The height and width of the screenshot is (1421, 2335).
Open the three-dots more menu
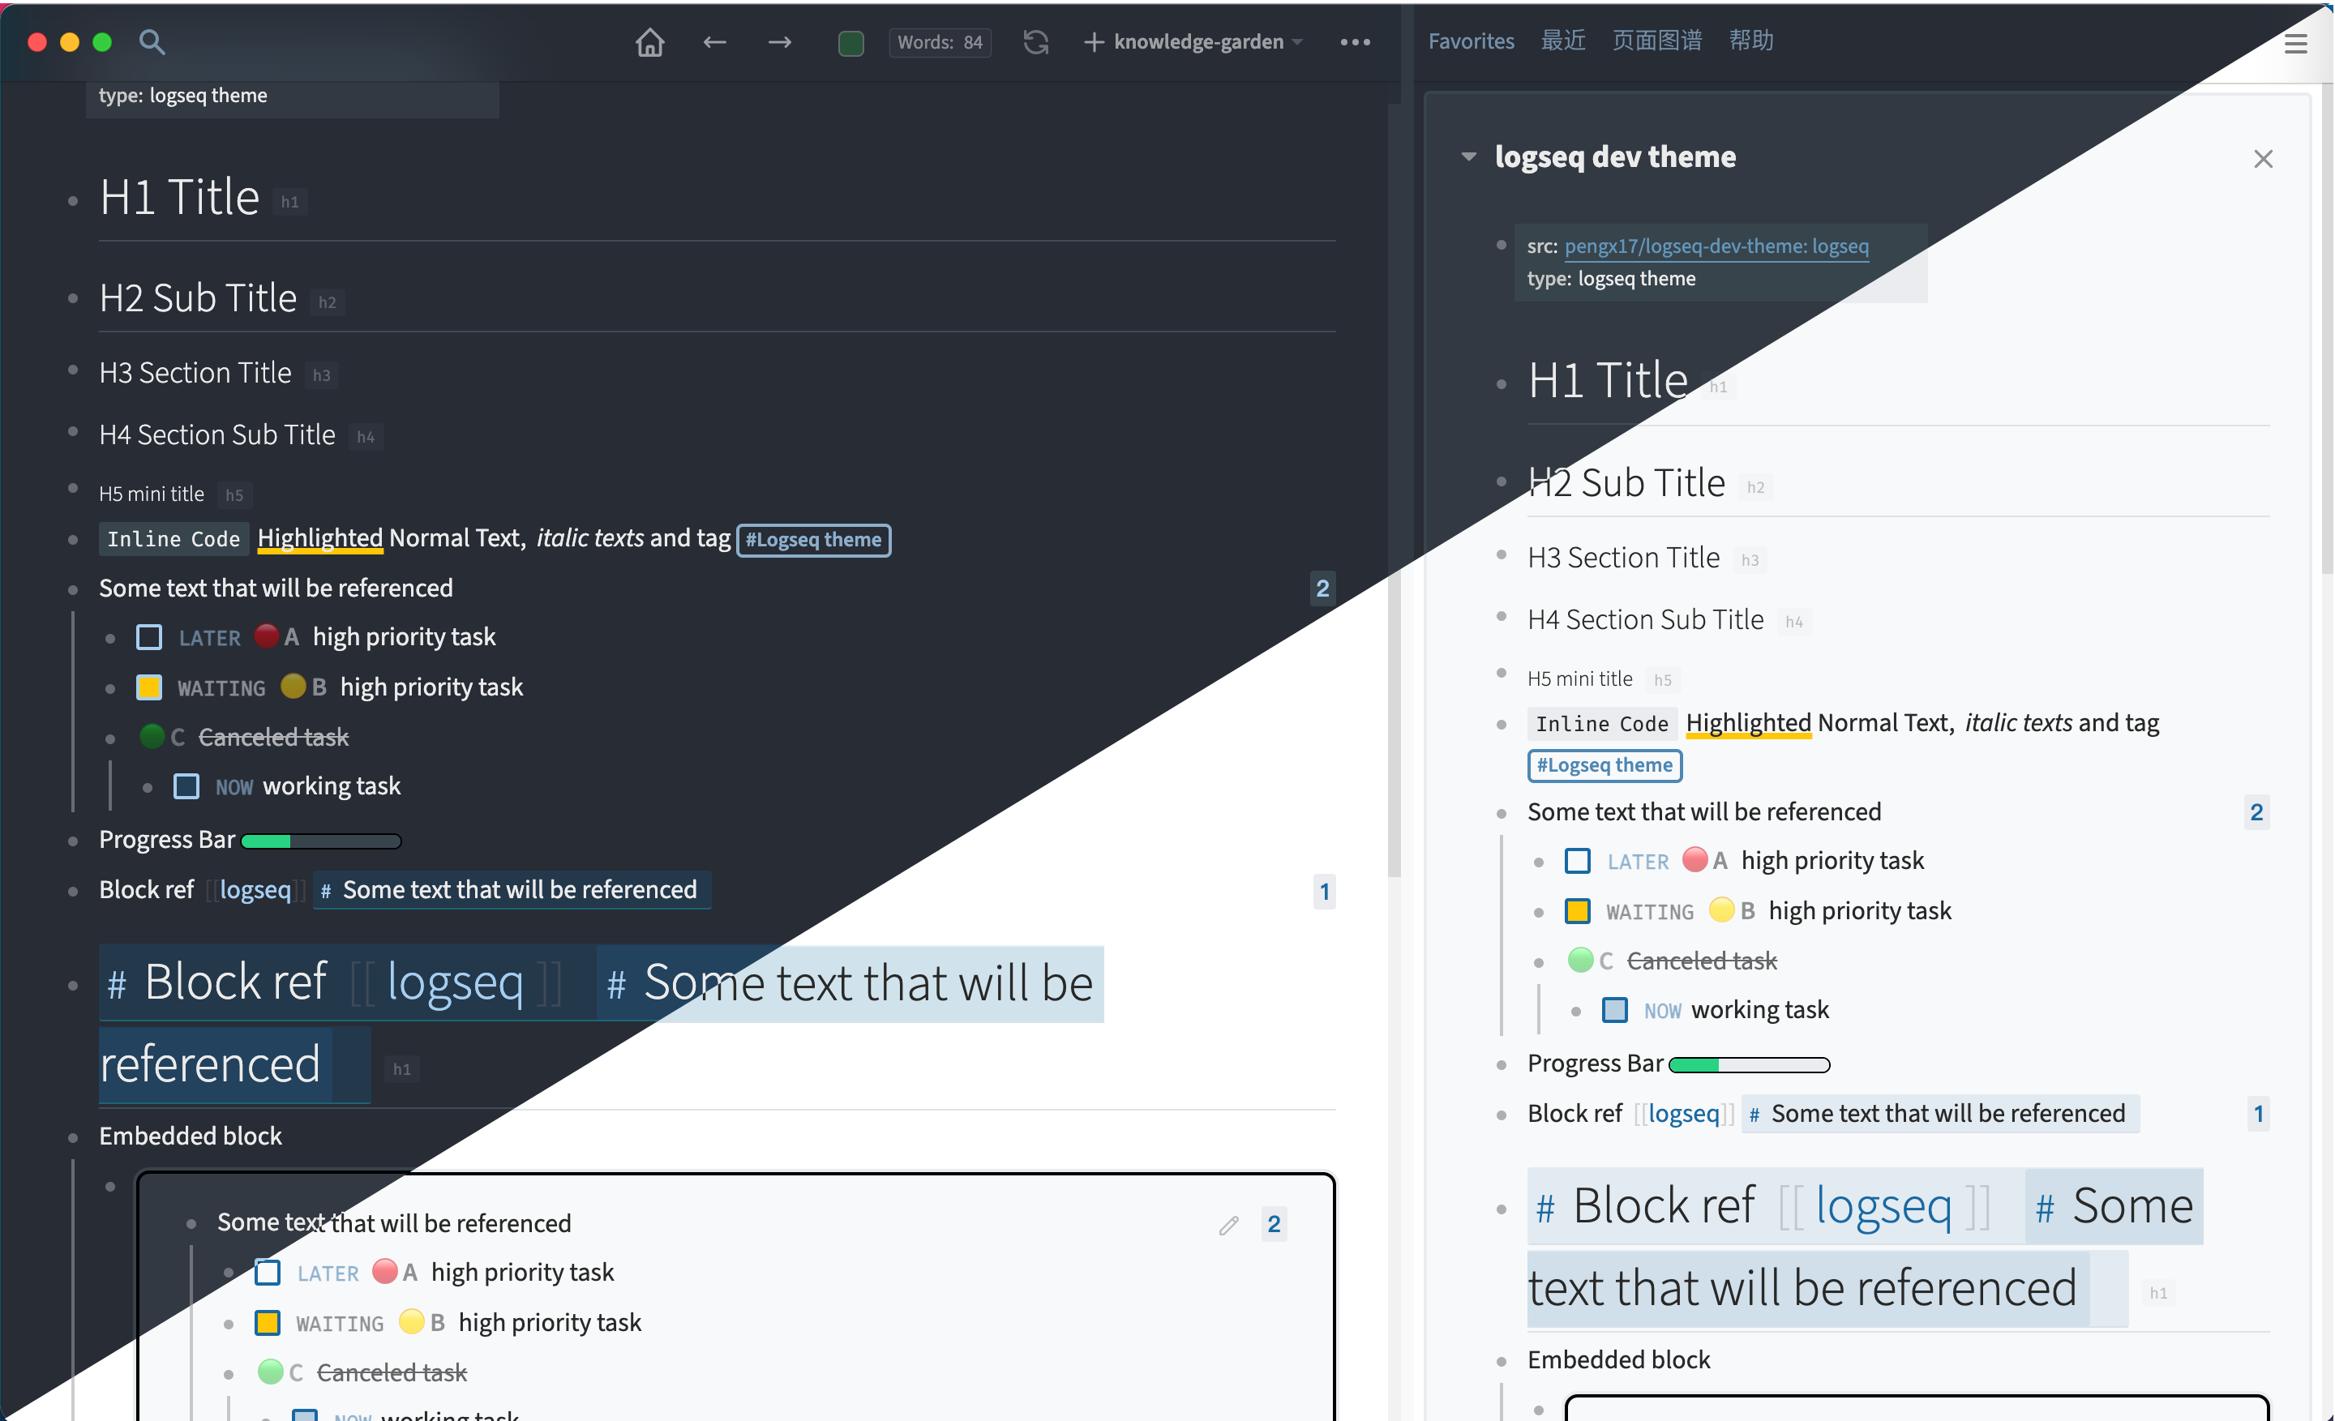click(x=1355, y=41)
